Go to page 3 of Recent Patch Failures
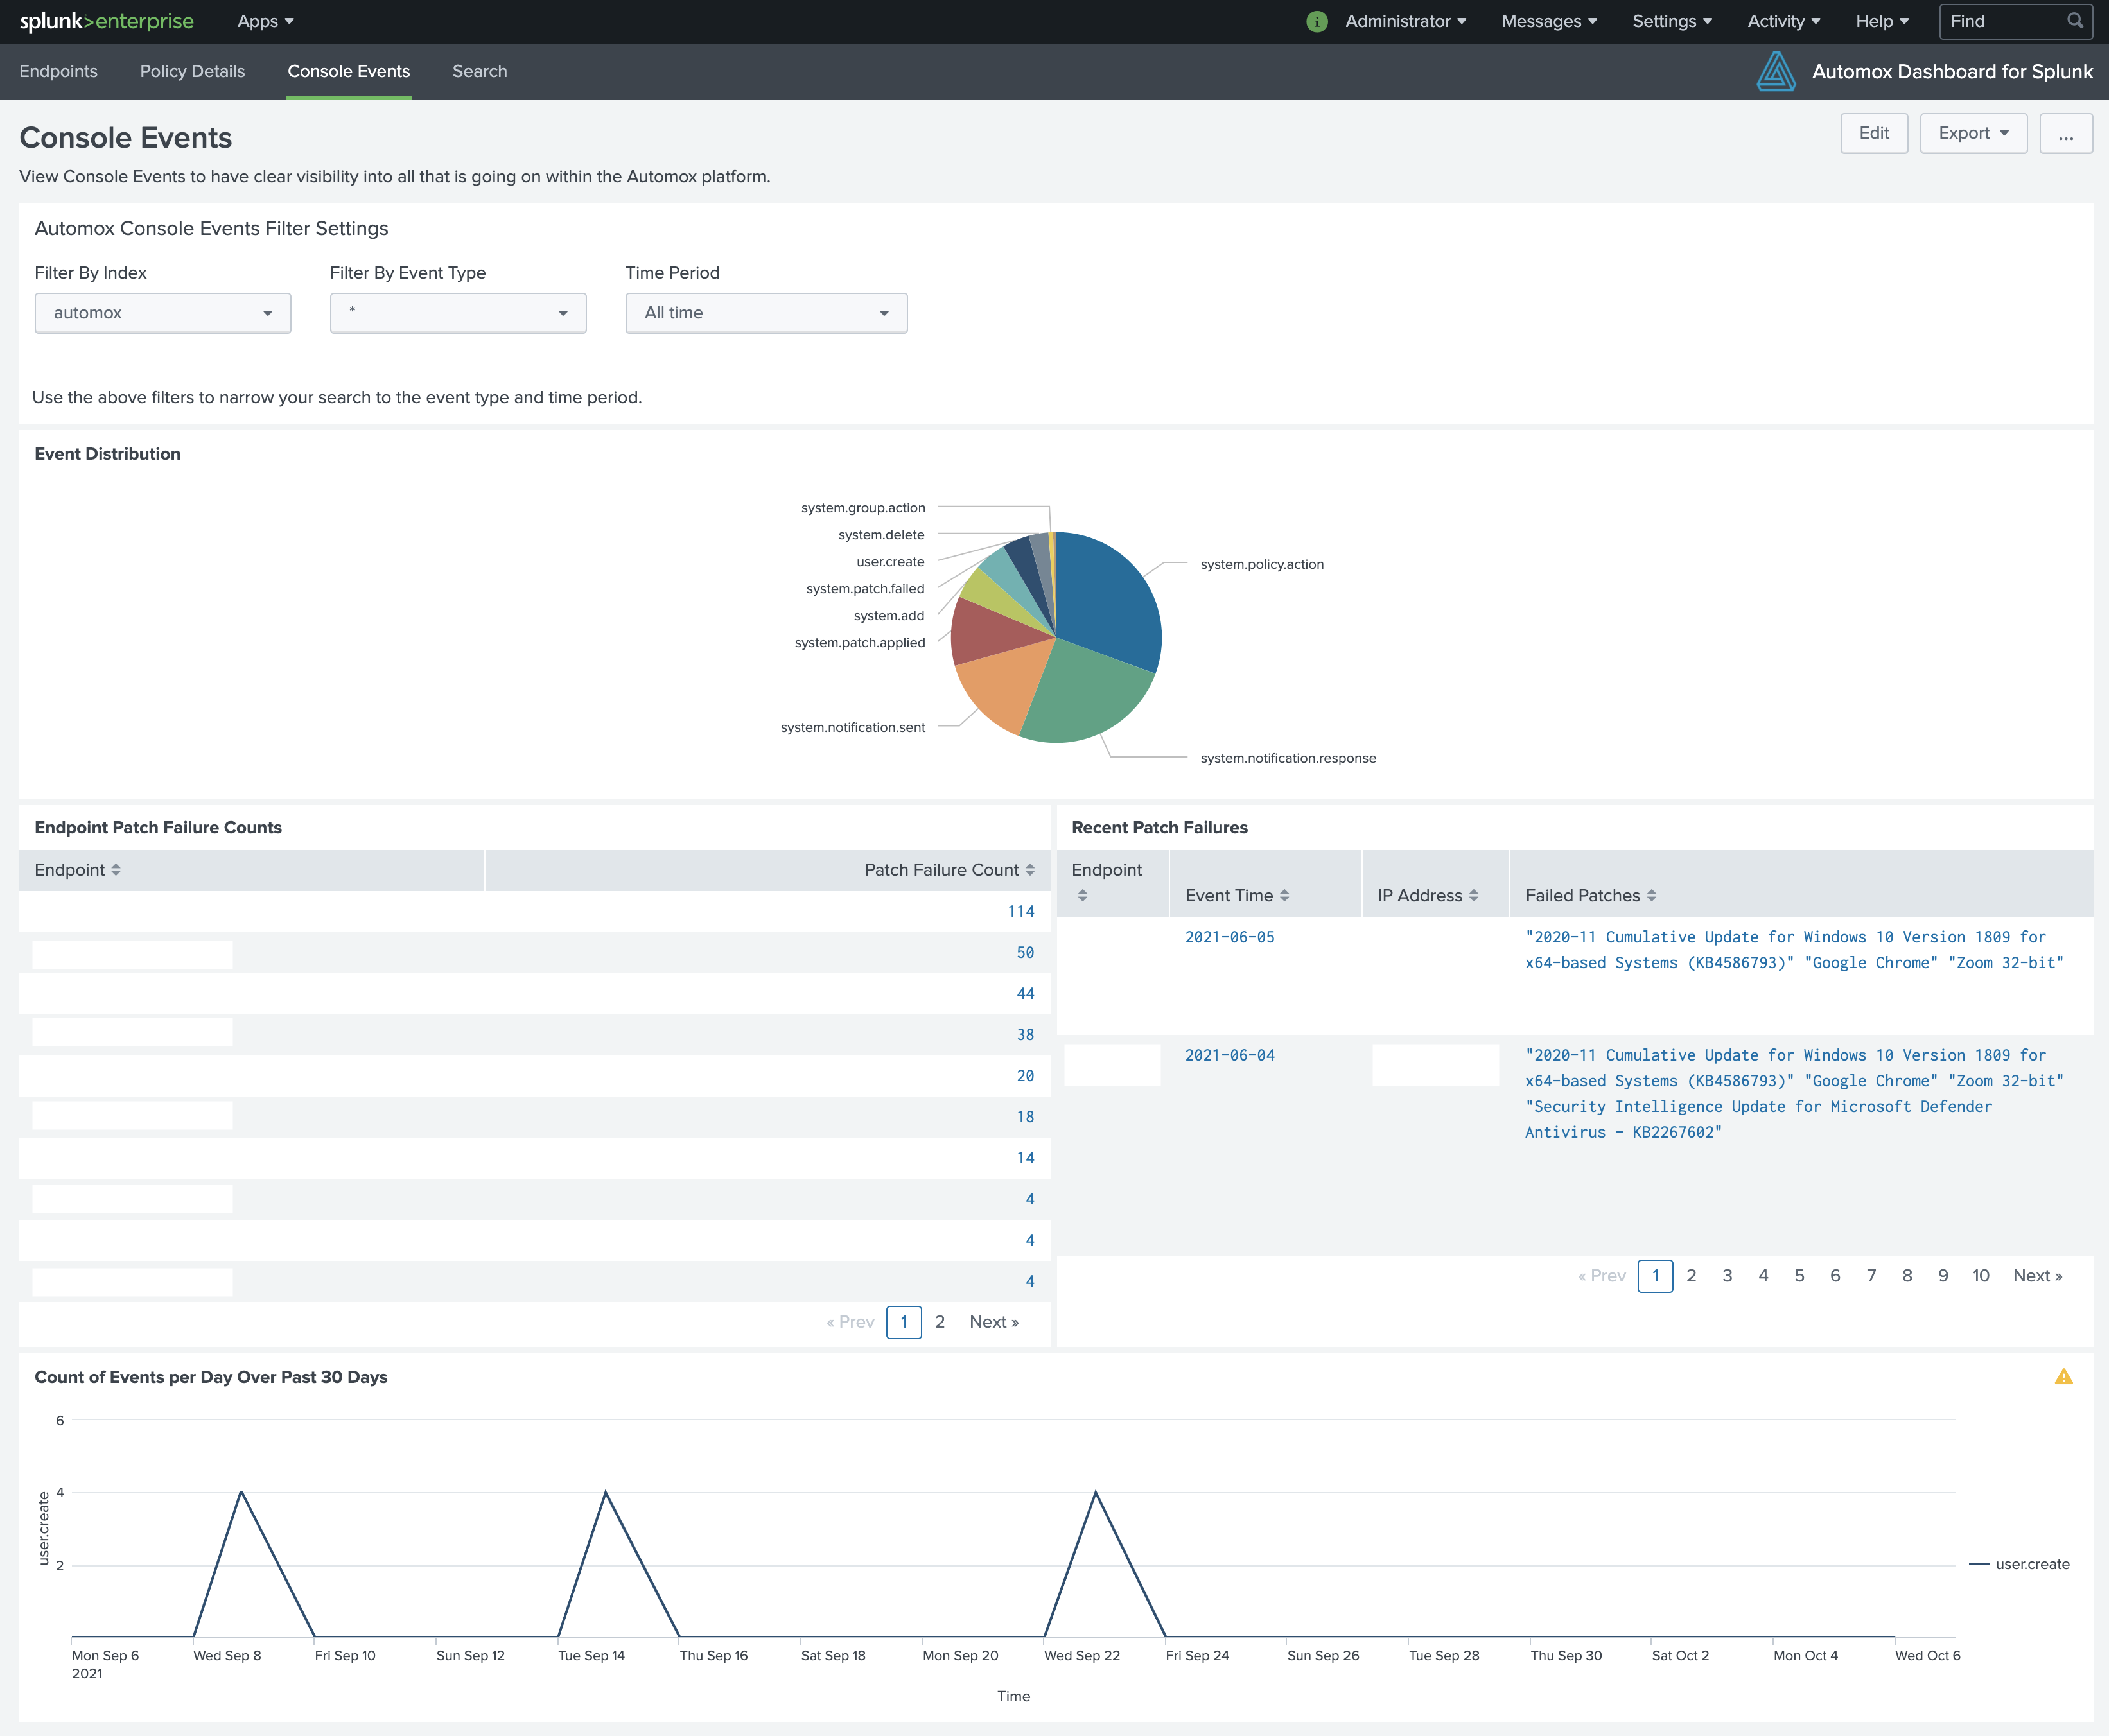 click(1727, 1276)
